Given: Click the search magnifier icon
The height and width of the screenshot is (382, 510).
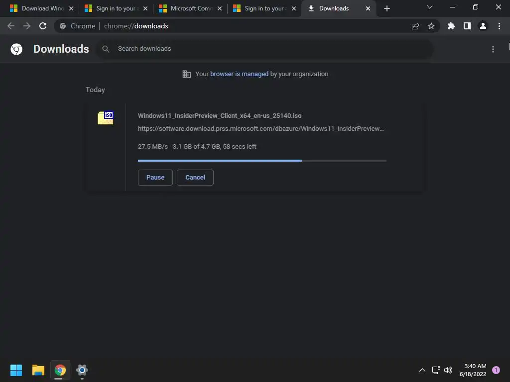Looking at the screenshot, I should (x=106, y=49).
